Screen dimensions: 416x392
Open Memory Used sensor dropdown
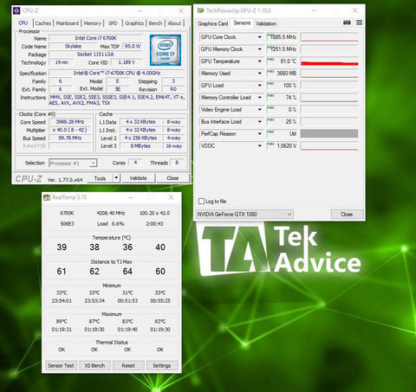pos(259,74)
